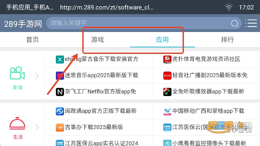Expand the 影音 category chevron
260x146 pixels.
tap(37, 75)
